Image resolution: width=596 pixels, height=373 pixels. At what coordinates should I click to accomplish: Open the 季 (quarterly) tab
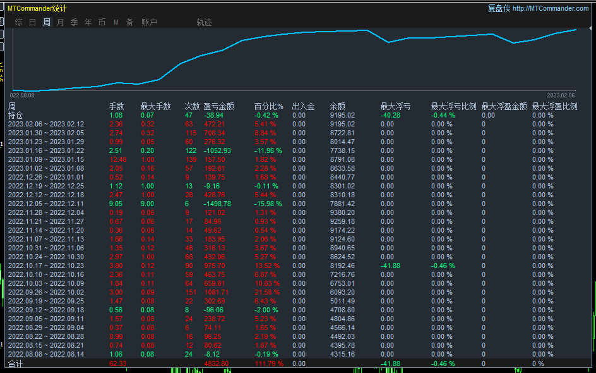coord(74,23)
